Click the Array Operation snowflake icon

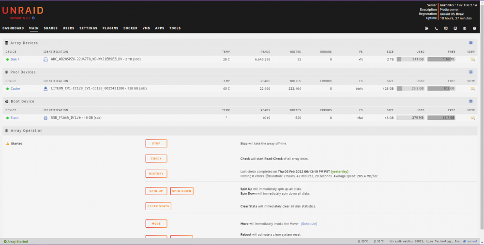(6, 130)
